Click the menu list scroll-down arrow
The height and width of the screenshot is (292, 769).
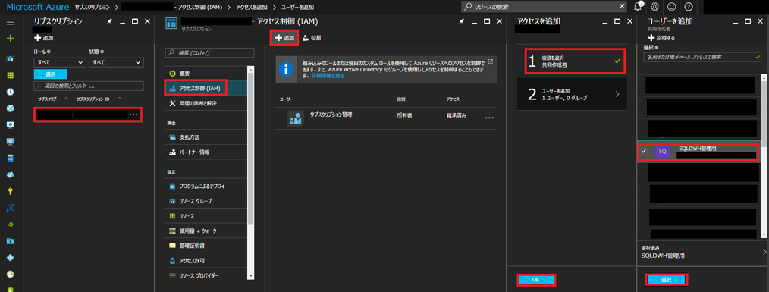pyautogui.click(x=250, y=276)
